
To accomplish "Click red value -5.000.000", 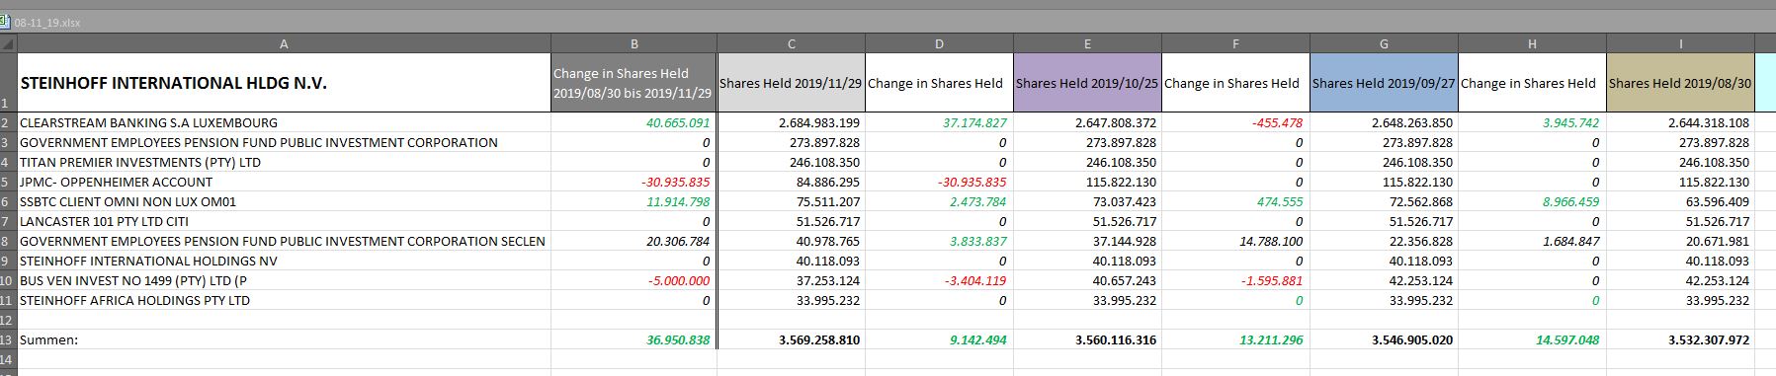I will click(679, 280).
